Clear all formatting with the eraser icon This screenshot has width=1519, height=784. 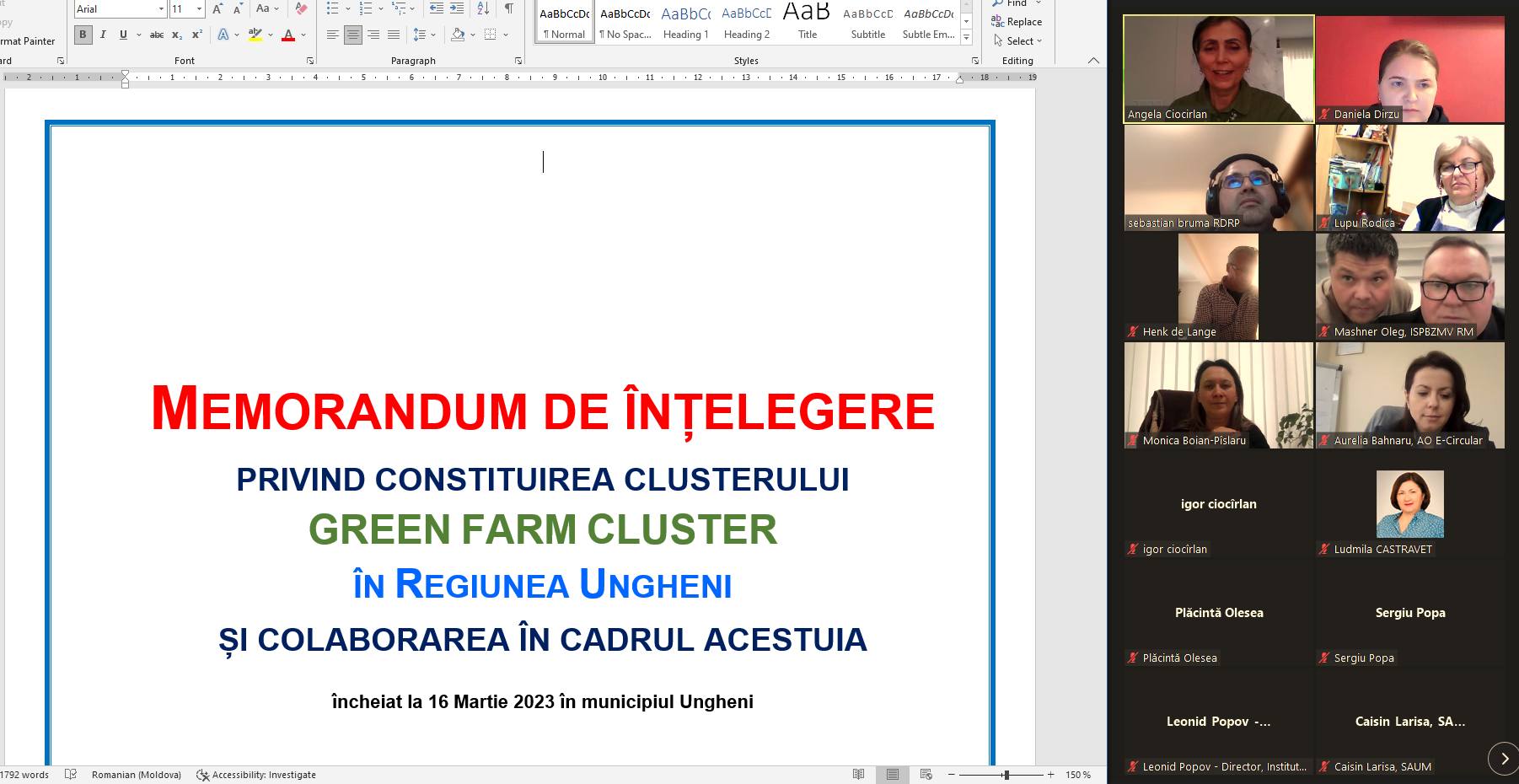click(x=301, y=9)
